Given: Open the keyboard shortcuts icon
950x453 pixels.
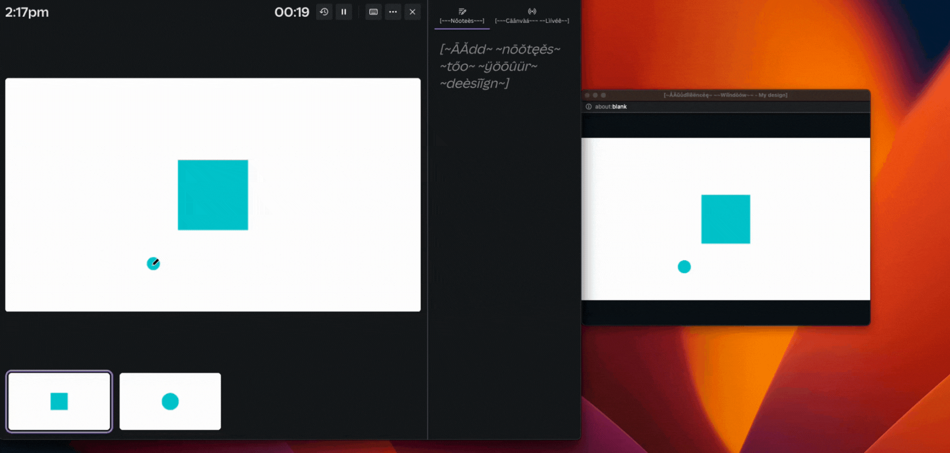Looking at the screenshot, I should pyautogui.click(x=374, y=12).
